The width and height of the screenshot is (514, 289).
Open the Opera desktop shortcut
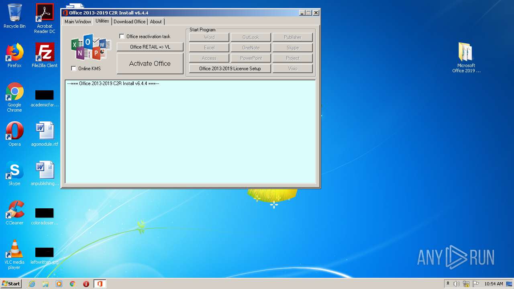14,134
